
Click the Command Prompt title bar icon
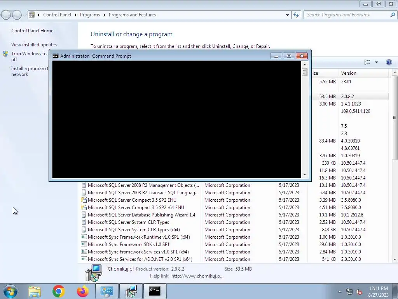(x=55, y=56)
